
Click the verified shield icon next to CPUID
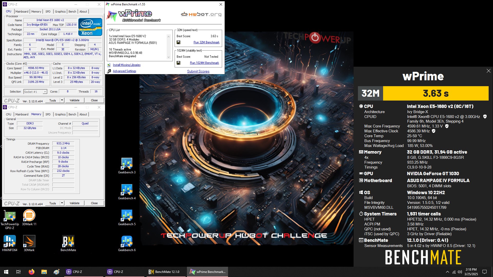click(x=485, y=116)
